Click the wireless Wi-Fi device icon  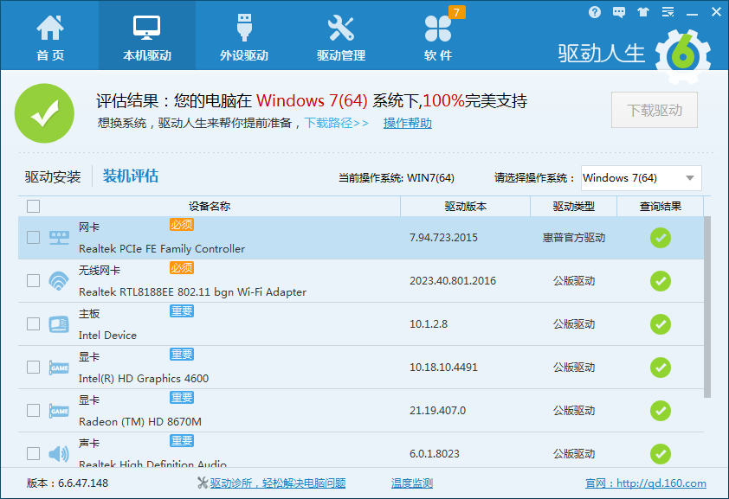(59, 281)
